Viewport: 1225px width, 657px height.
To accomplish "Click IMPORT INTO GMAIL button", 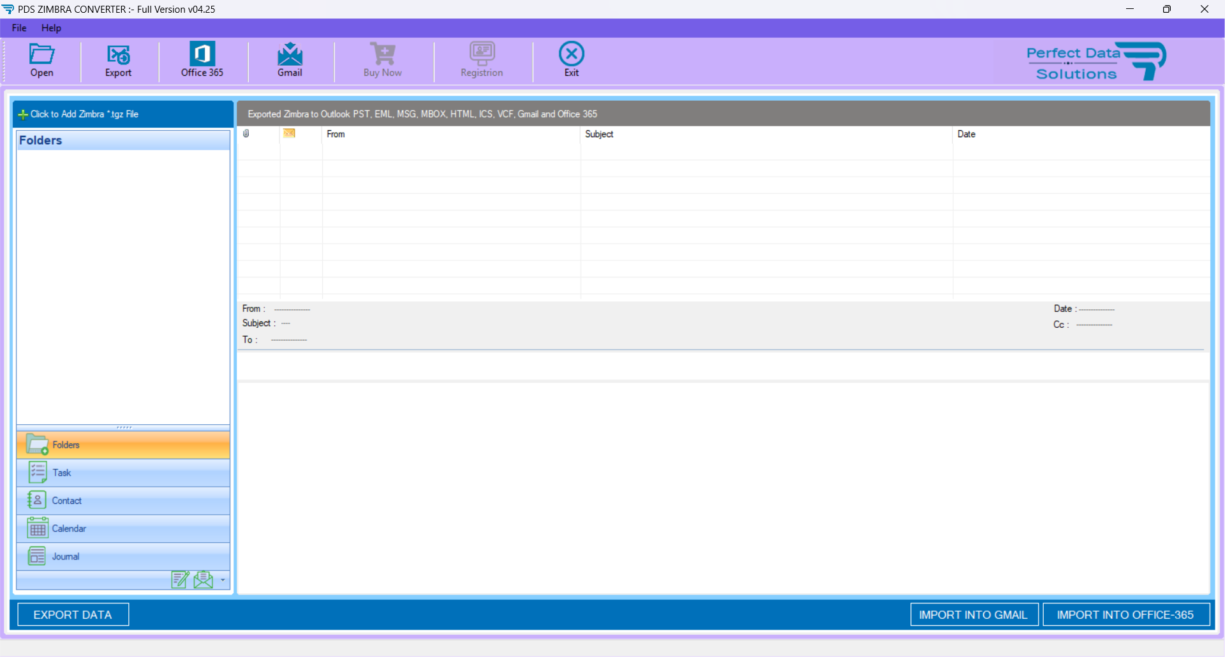I will [974, 615].
